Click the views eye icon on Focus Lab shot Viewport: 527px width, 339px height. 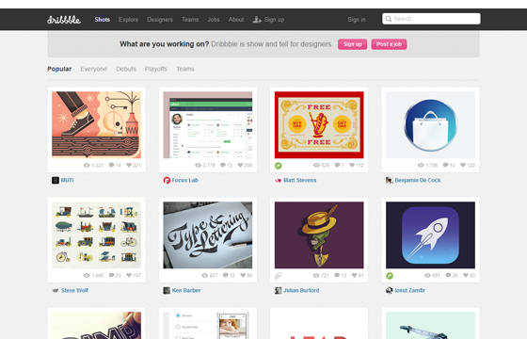[199, 165]
